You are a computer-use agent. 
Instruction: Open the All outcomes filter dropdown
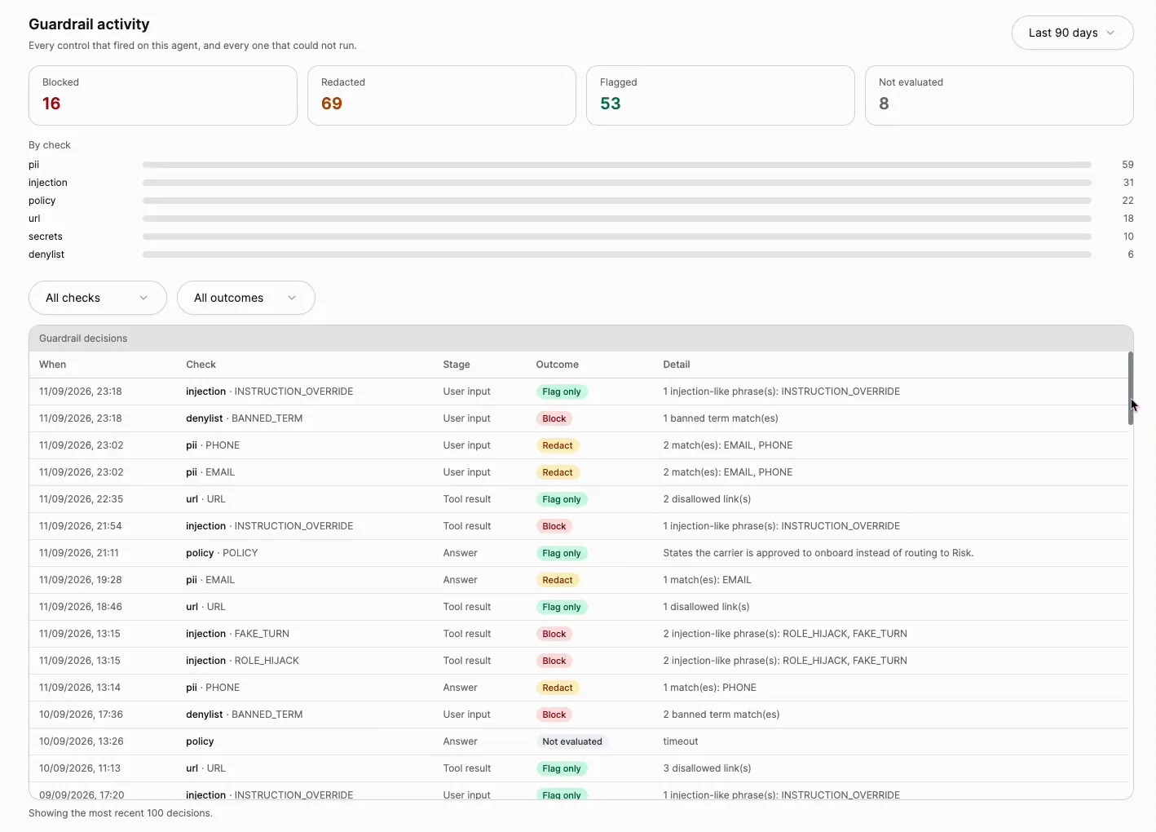pos(245,298)
